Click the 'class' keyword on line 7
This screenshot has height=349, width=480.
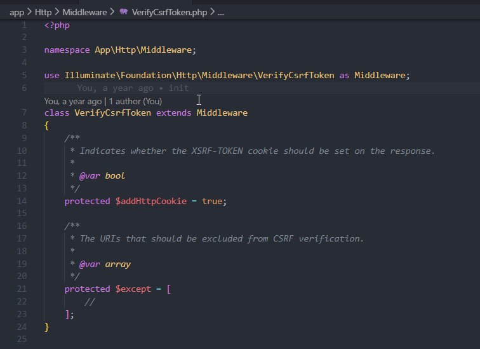click(x=57, y=113)
